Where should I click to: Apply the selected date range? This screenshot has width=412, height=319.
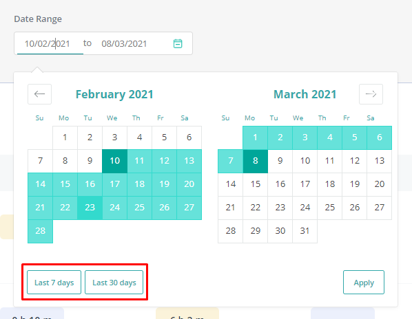coord(364,283)
